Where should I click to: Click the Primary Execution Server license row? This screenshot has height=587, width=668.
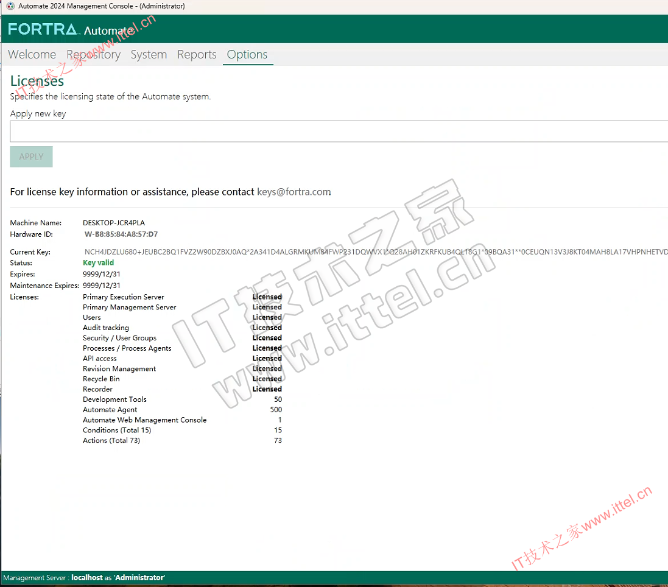tap(182, 297)
